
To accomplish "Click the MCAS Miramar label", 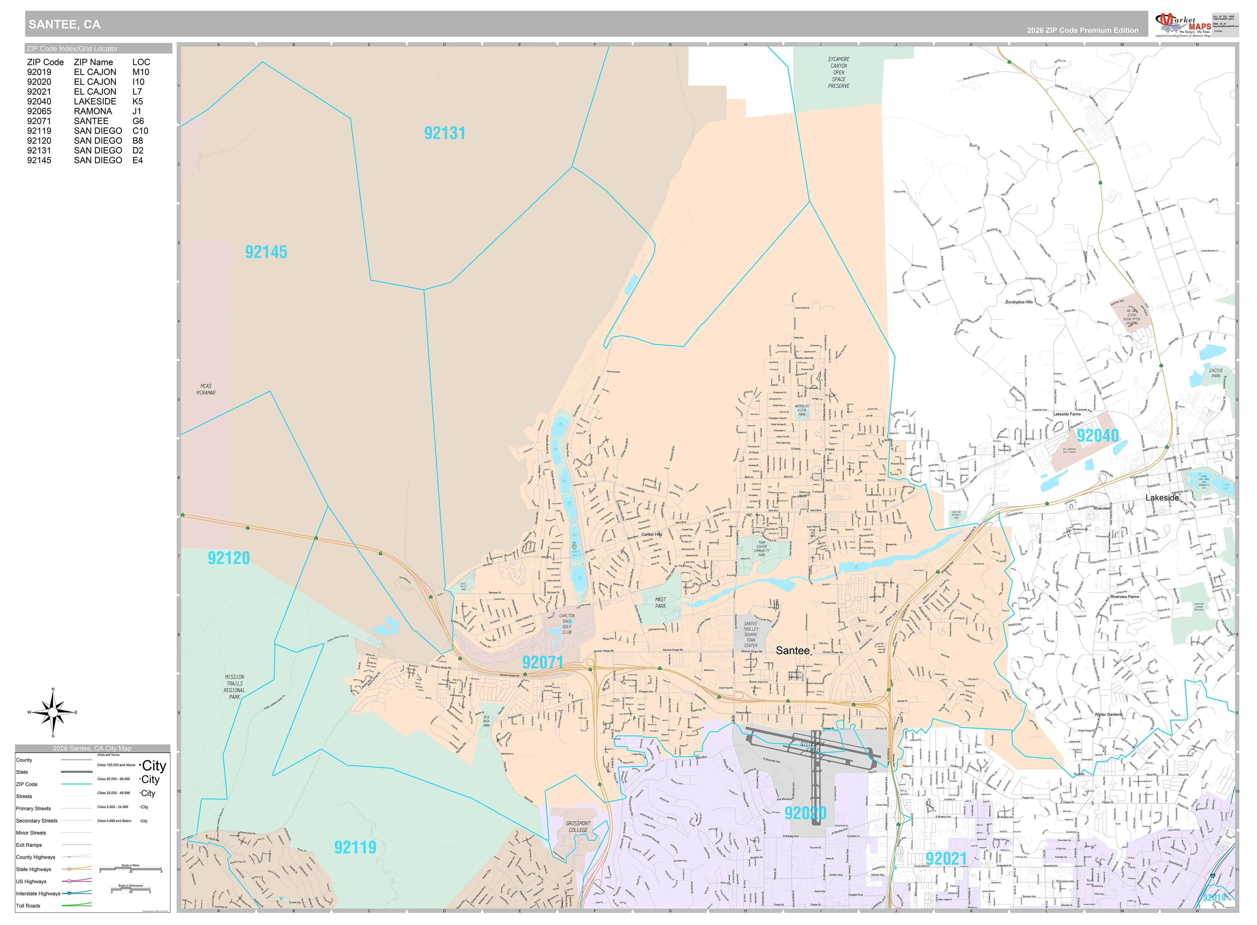I will [x=206, y=390].
